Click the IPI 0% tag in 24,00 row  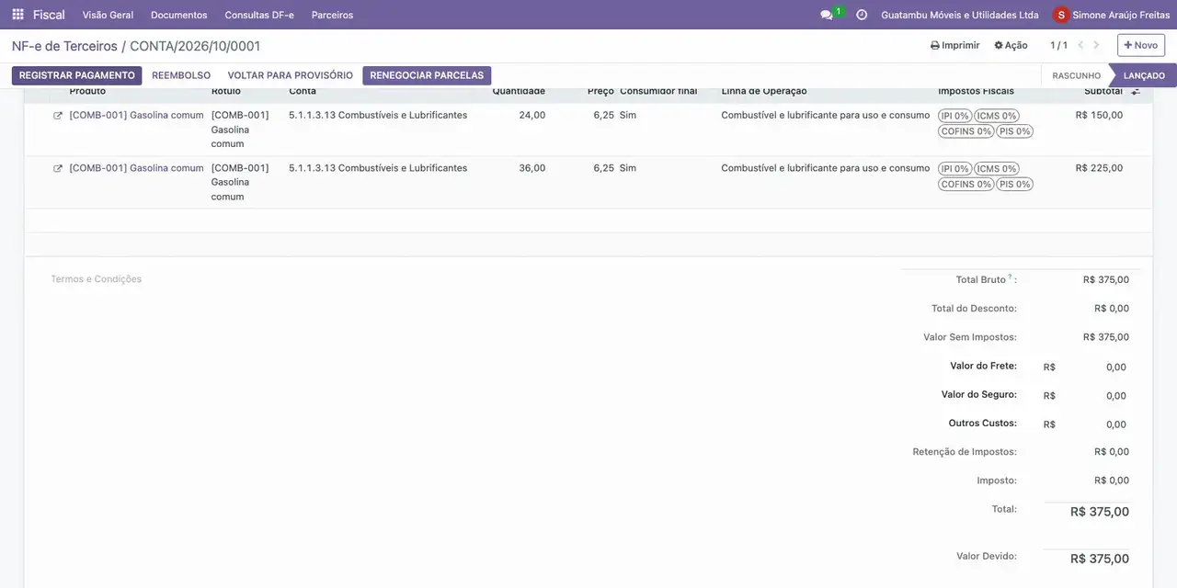954,116
